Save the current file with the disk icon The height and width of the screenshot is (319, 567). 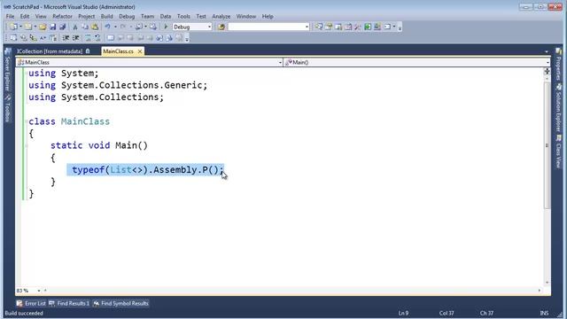53,27
